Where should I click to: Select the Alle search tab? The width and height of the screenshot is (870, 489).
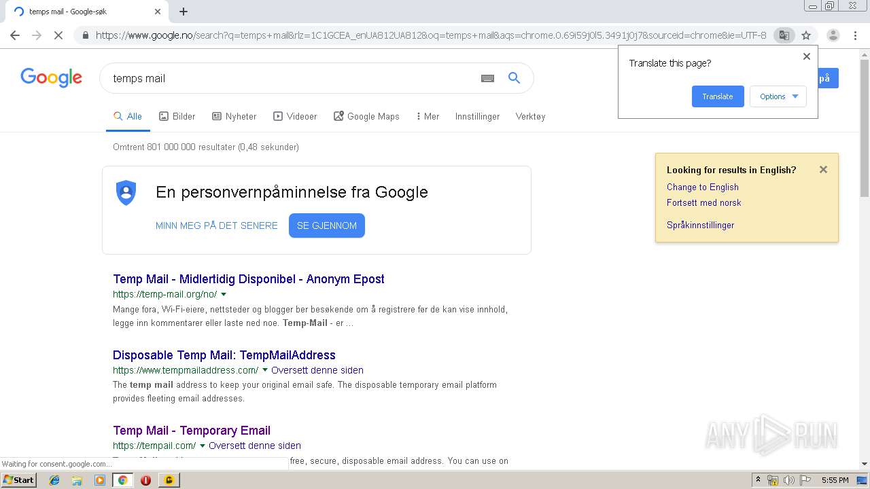(128, 116)
